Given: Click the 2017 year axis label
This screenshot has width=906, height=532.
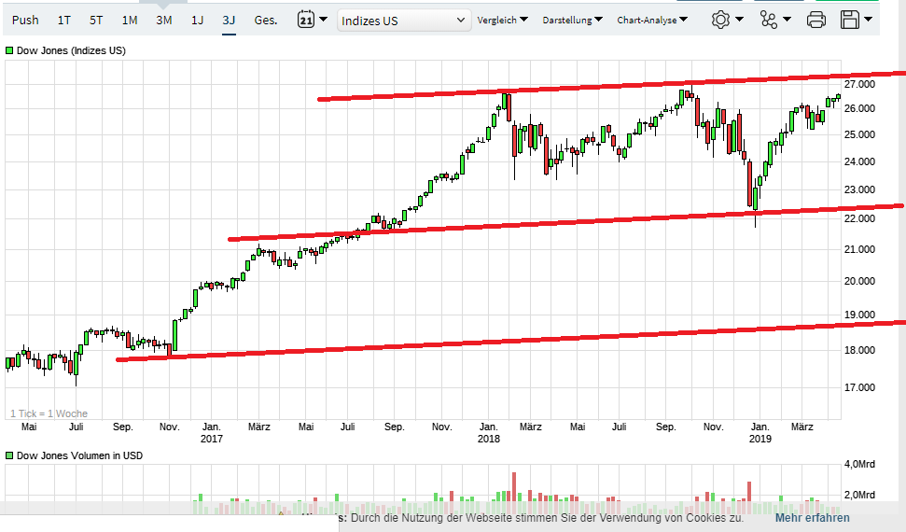Looking at the screenshot, I should (x=212, y=439).
